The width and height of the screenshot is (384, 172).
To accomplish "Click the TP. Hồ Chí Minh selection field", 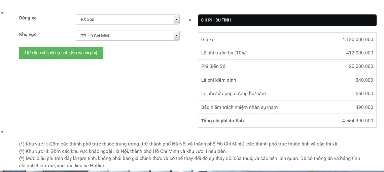I will click(125, 36).
